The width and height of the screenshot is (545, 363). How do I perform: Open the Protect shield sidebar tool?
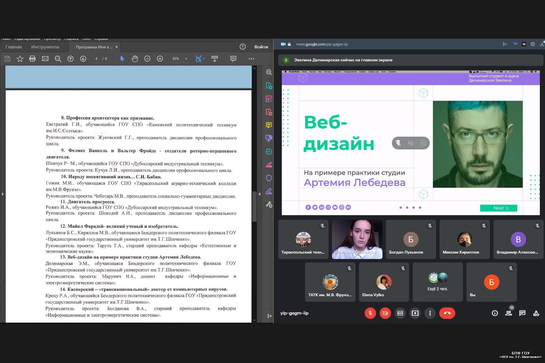(x=269, y=178)
